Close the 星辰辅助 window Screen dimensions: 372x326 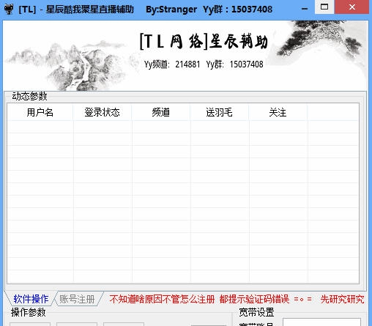coord(352,7)
